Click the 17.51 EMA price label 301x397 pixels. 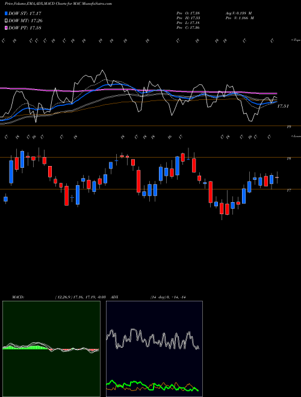[x=283, y=106]
